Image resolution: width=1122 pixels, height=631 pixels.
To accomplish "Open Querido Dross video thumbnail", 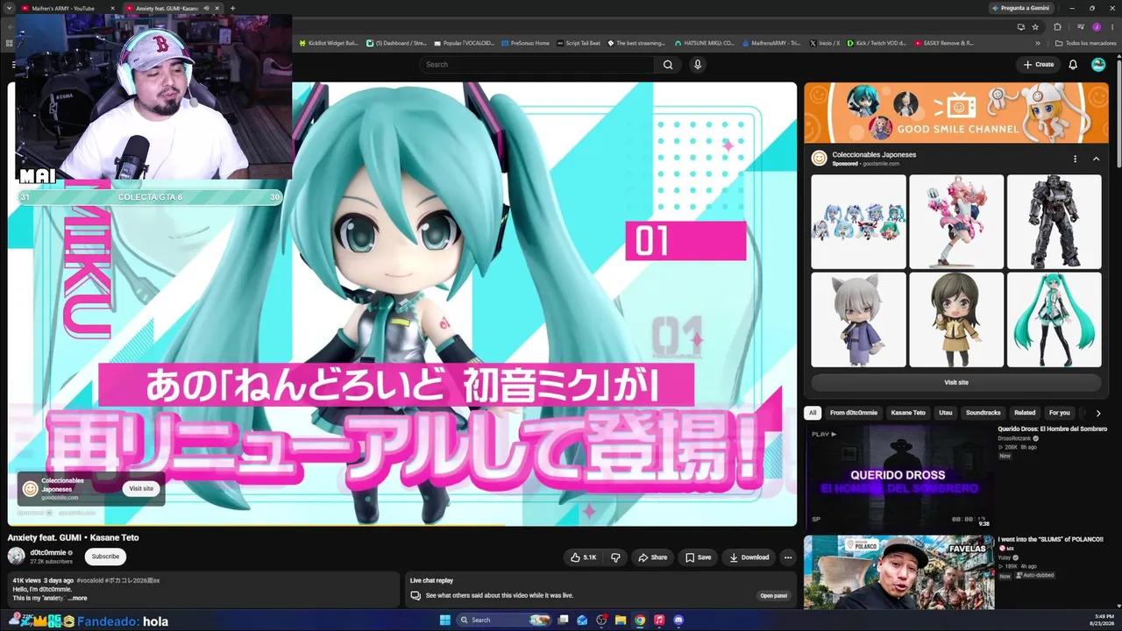I will (x=899, y=478).
